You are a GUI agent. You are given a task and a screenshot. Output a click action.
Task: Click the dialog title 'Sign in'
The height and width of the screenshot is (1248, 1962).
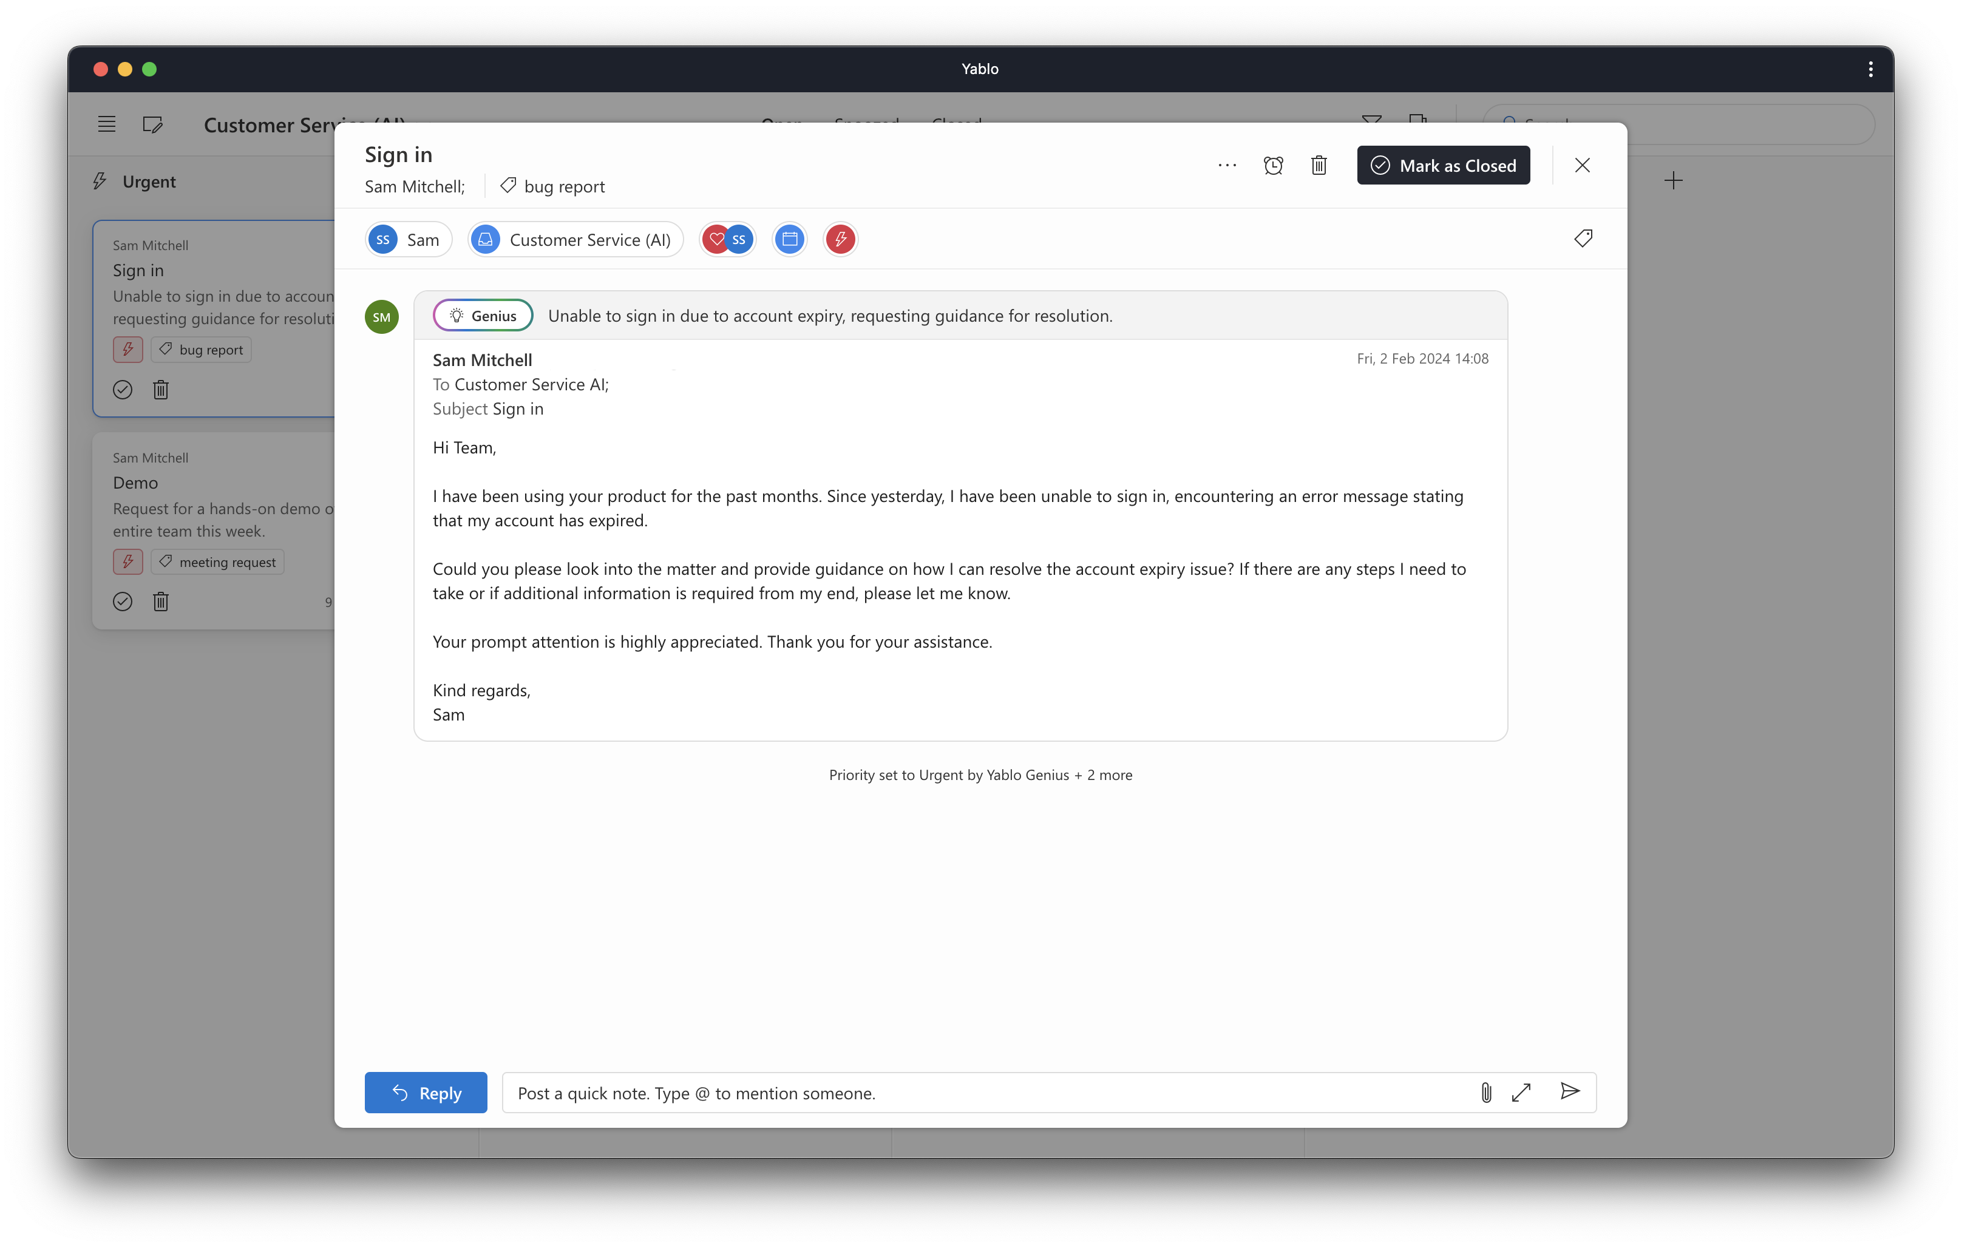tap(398, 155)
